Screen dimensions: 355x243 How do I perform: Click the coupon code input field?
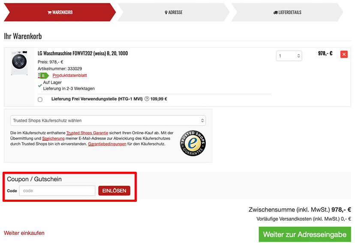pos(57,191)
